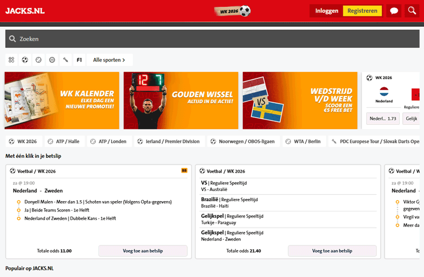Viewport: 424px width, 277px height.
Task: Go to JACKS.NL home logo
Action: (x=25, y=11)
